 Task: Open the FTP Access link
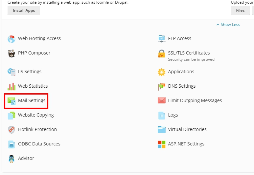[x=179, y=38]
